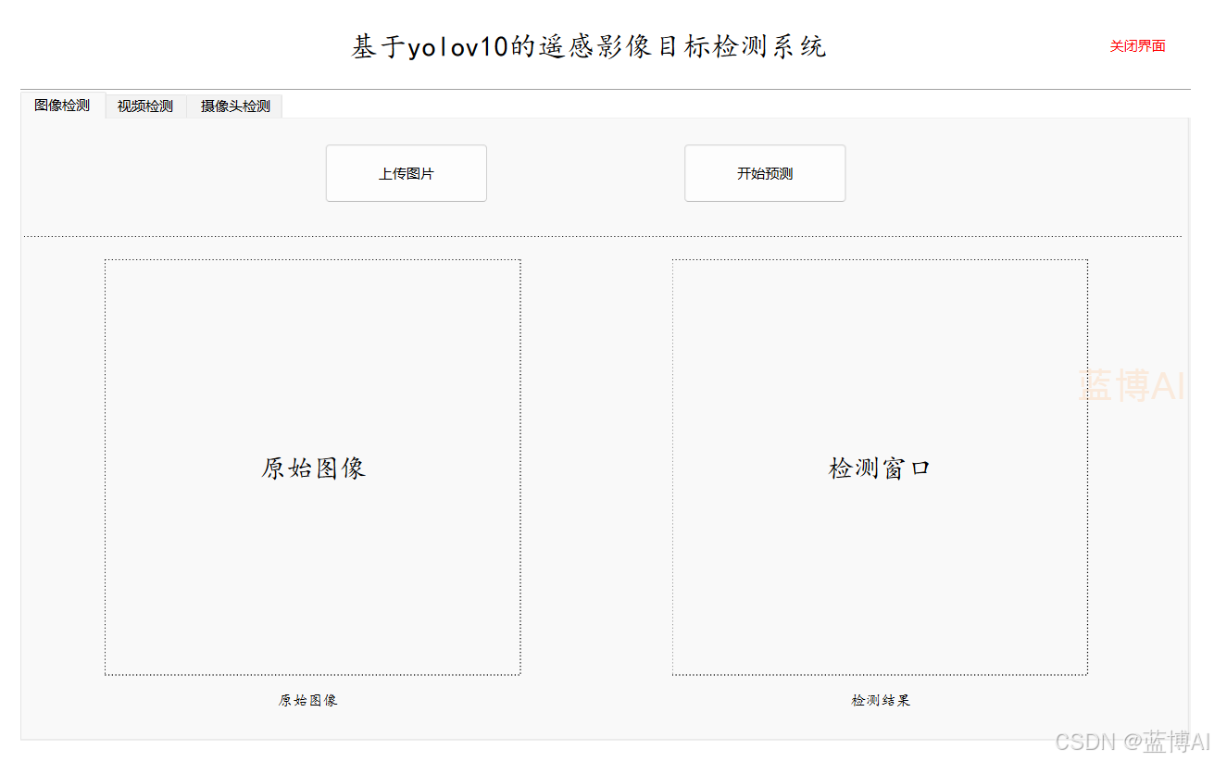The height and width of the screenshot is (762, 1214).
Task: Select the original image placeholder text
Action: 312,468
